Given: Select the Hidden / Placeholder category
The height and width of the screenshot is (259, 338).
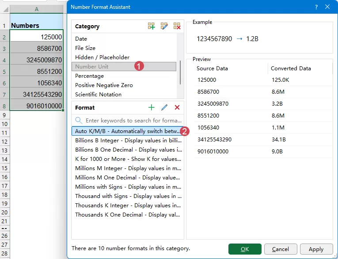Looking at the screenshot, I should (124, 57).
